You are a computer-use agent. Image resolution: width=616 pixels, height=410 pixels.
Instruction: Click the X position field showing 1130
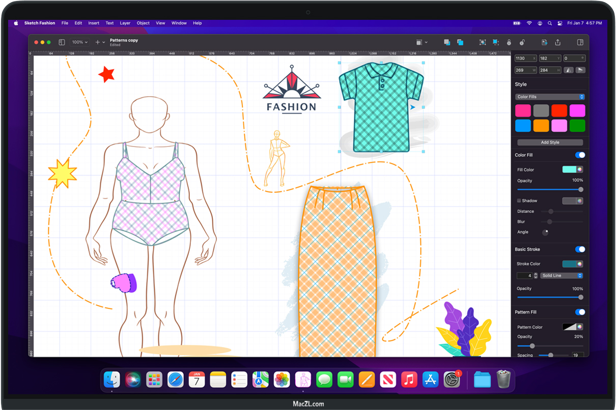[x=526, y=58]
